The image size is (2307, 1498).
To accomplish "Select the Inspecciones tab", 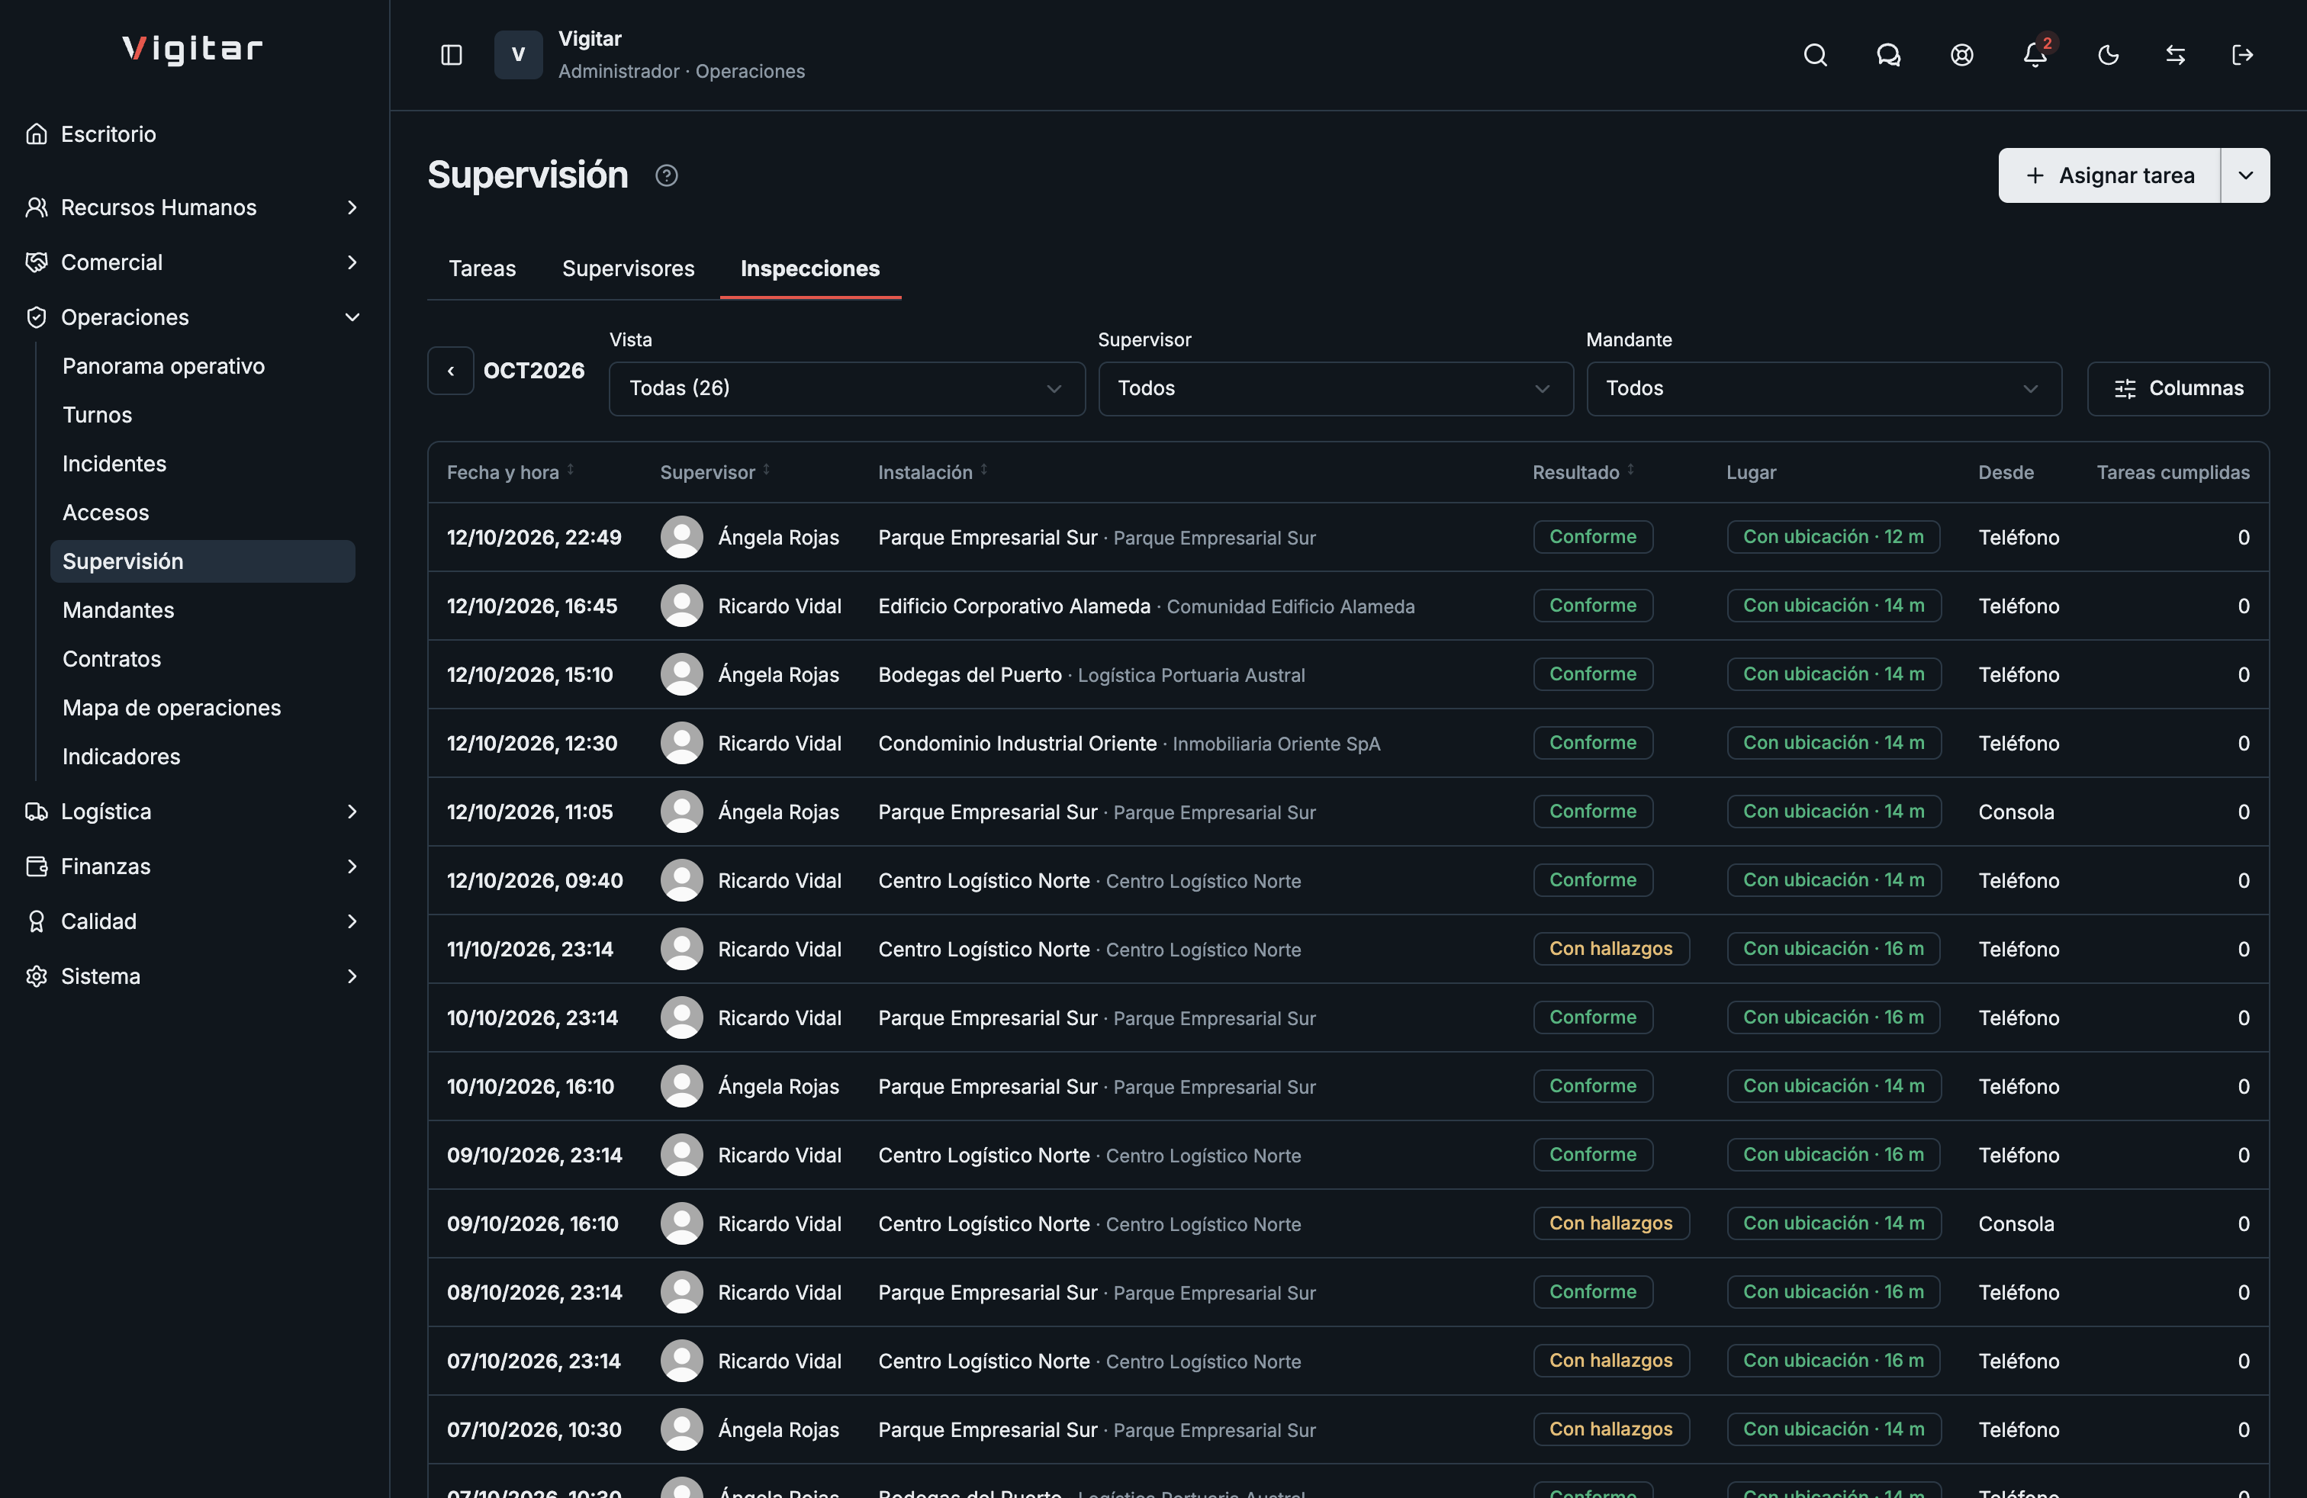I will (x=810, y=268).
